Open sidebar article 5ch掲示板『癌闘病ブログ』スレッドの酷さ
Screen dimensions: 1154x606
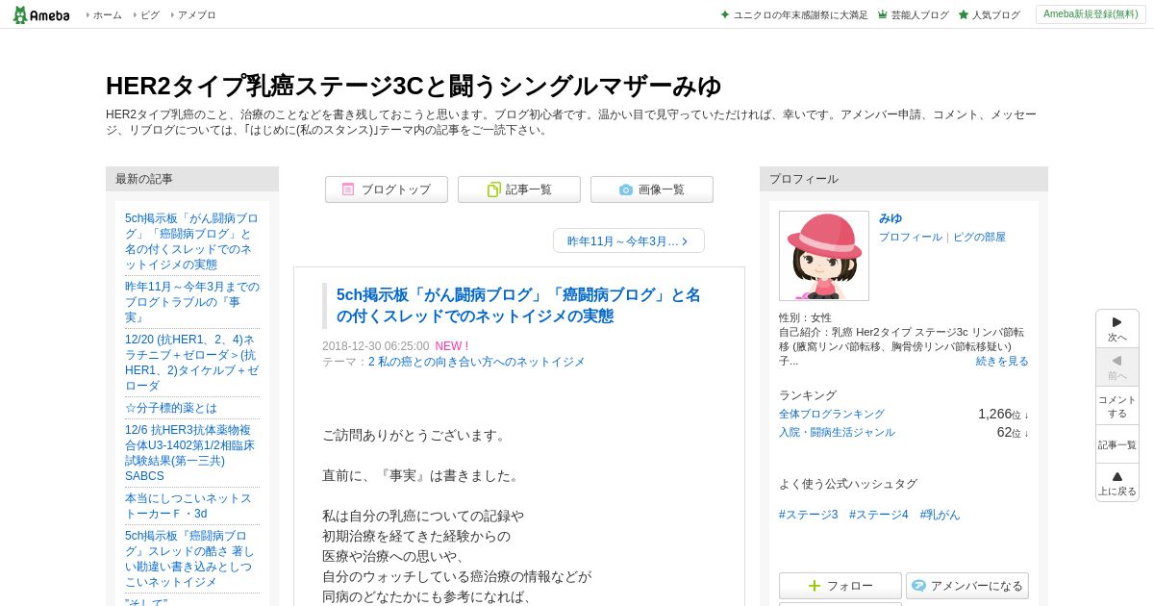click(192, 559)
